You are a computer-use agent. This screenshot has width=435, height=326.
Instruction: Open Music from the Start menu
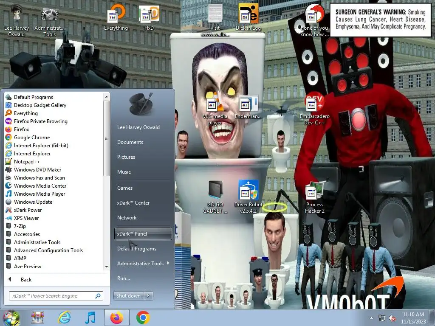[124, 172]
